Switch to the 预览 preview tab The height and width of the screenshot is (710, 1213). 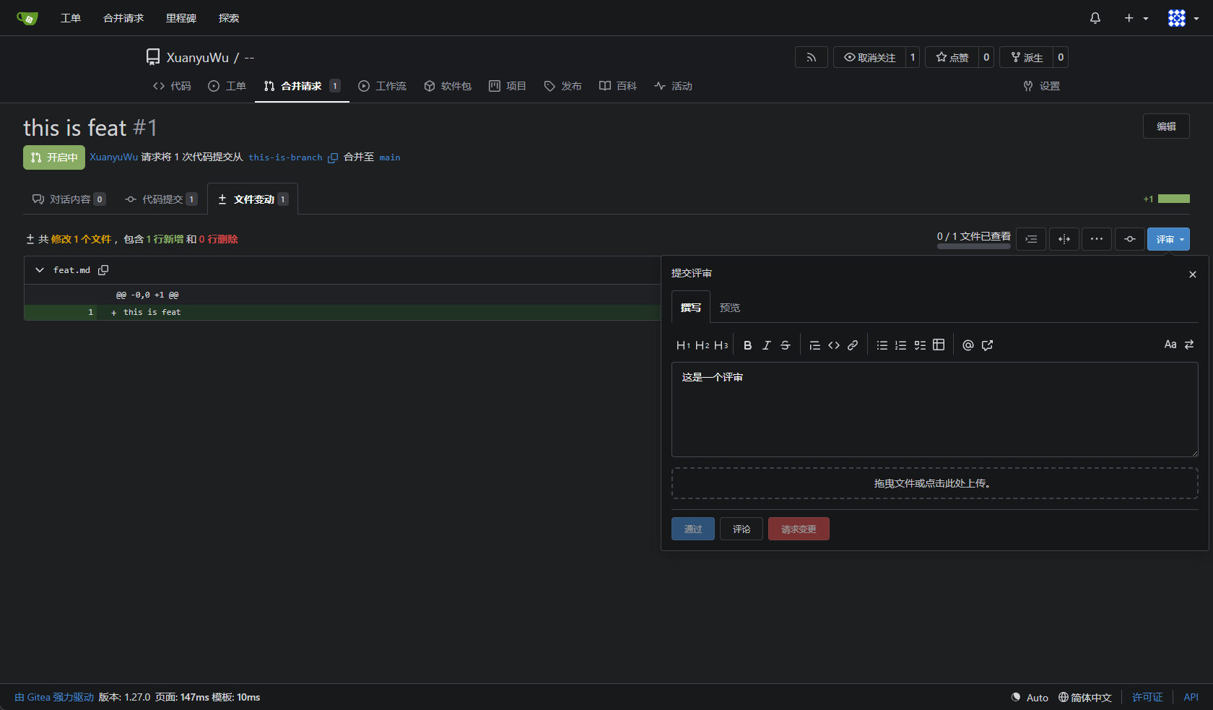(x=729, y=308)
